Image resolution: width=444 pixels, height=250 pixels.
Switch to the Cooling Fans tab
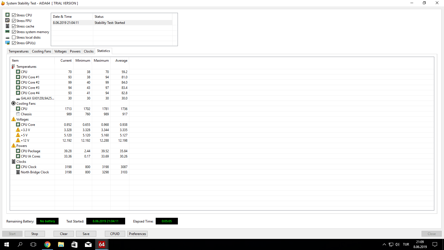(x=41, y=51)
